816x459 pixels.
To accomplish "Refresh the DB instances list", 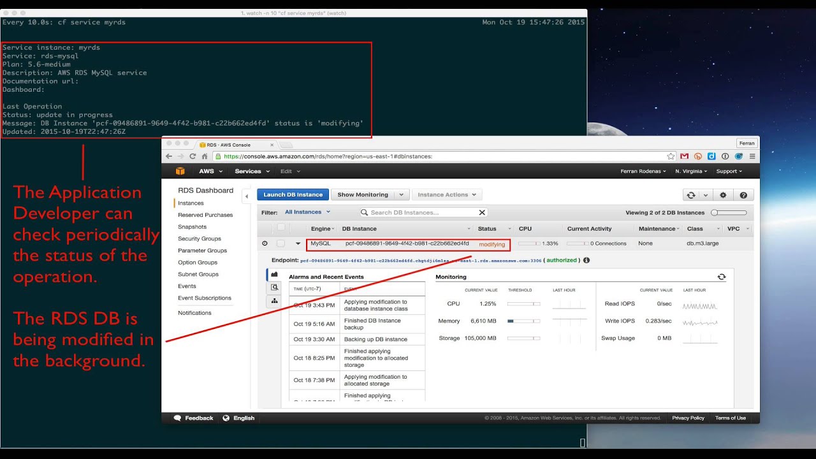I will (x=690, y=195).
